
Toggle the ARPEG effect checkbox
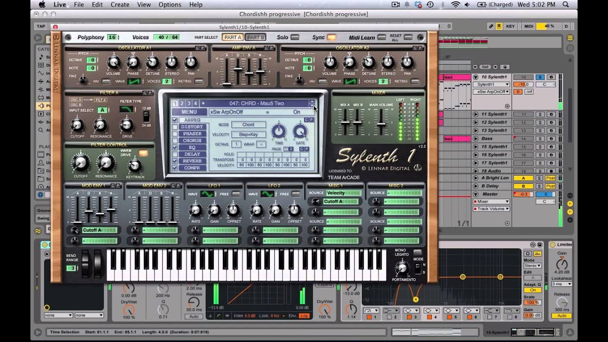175,120
